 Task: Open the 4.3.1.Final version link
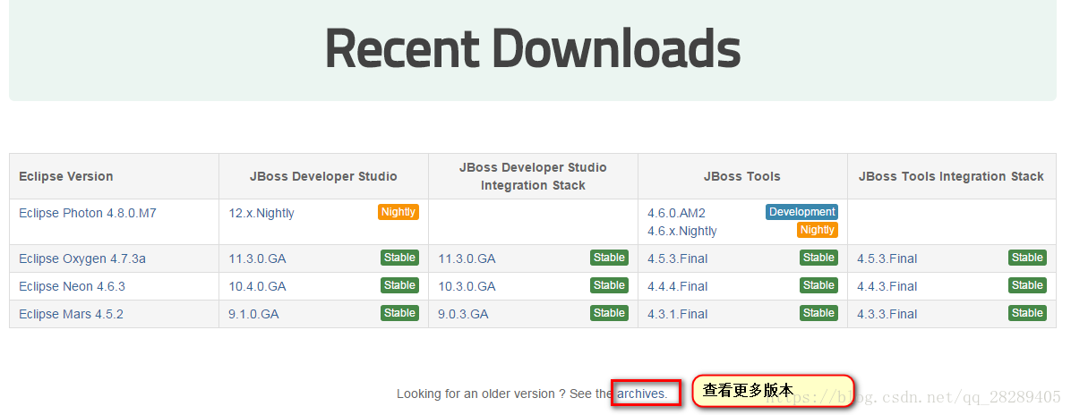(x=678, y=314)
